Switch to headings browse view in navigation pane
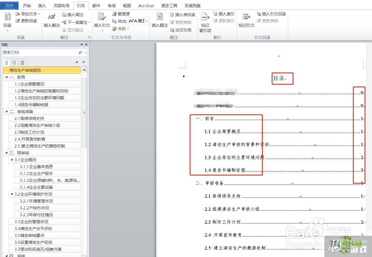This screenshot has height=257, width=372. [x=6, y=62]
